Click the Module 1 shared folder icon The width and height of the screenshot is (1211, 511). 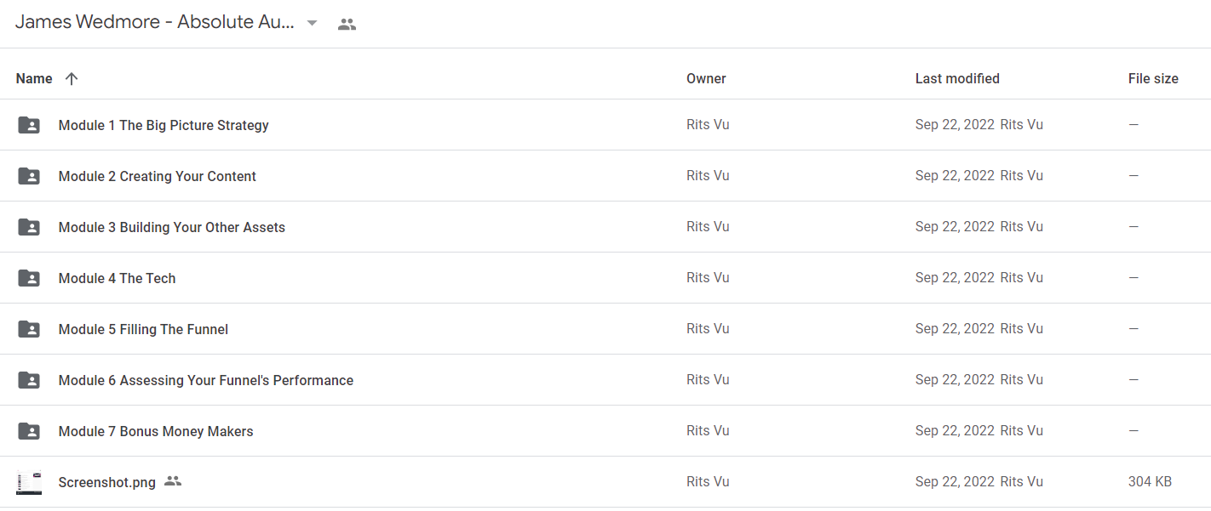tap(29, 125)
